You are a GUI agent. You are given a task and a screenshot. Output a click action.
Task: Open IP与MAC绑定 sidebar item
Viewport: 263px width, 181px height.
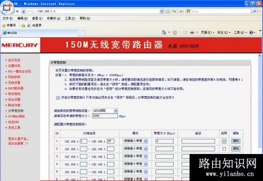click(17, 116)
